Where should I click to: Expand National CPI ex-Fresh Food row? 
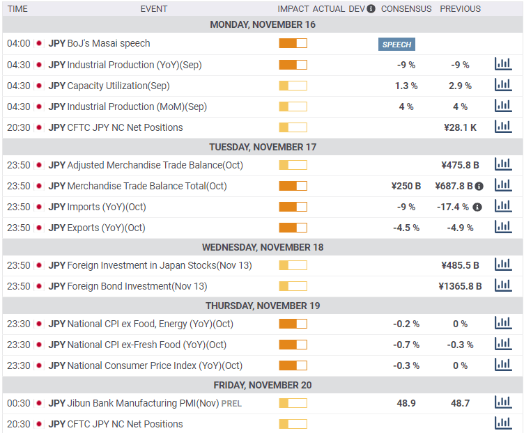147,345
